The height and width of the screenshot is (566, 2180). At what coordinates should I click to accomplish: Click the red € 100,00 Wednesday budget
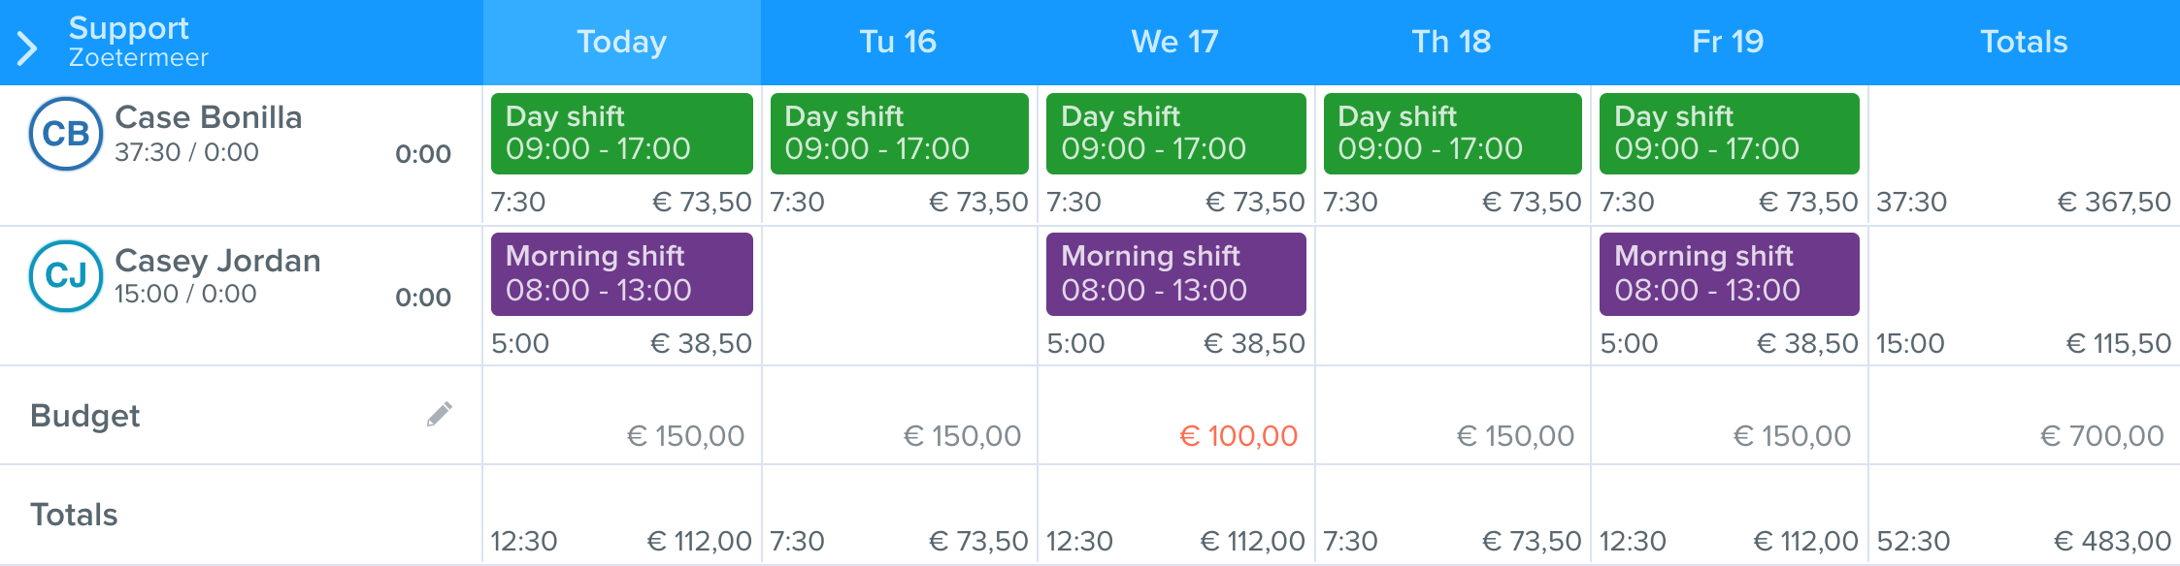tap(1239, 436)
